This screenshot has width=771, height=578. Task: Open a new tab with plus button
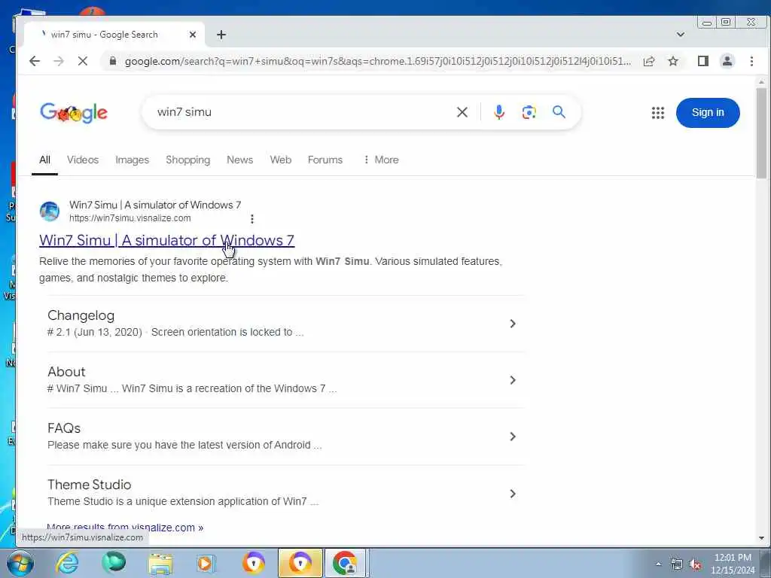[x=221, y=35]
